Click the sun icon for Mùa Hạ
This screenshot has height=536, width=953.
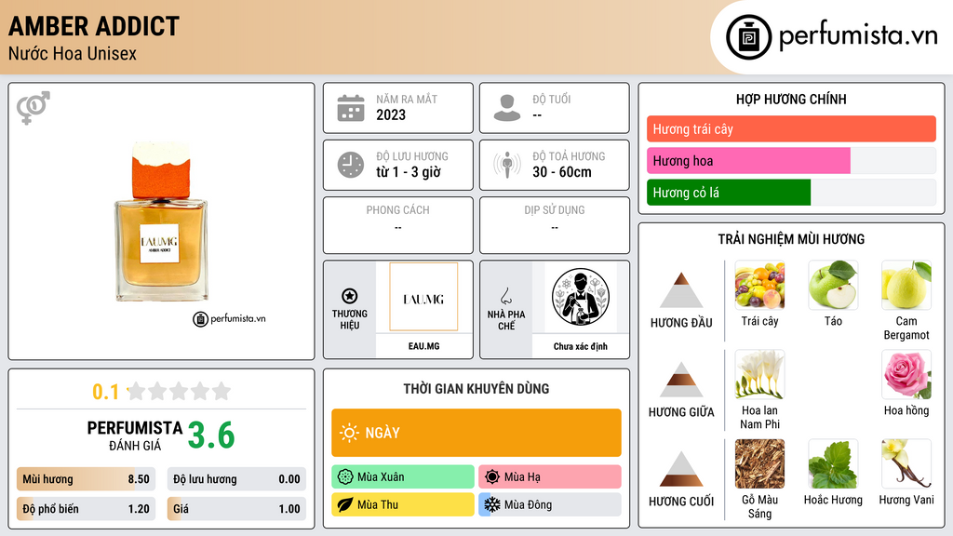pos(492,476)
